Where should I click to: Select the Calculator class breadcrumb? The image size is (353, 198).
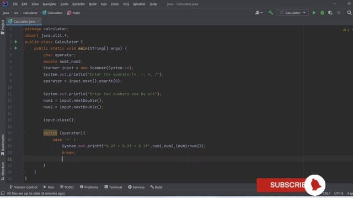coord(52,13)
